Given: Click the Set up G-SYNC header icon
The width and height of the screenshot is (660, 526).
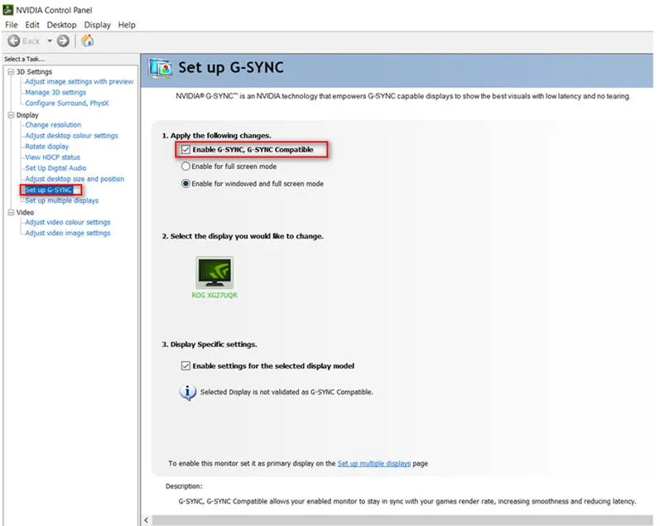Looking at the screenshot, I should point(161,69).
